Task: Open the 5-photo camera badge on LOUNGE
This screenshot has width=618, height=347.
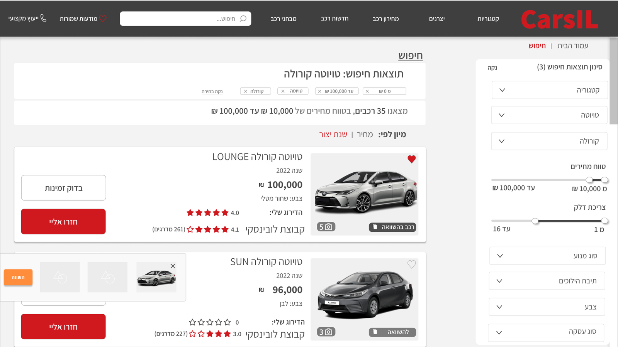Action: tap(326, 227)
